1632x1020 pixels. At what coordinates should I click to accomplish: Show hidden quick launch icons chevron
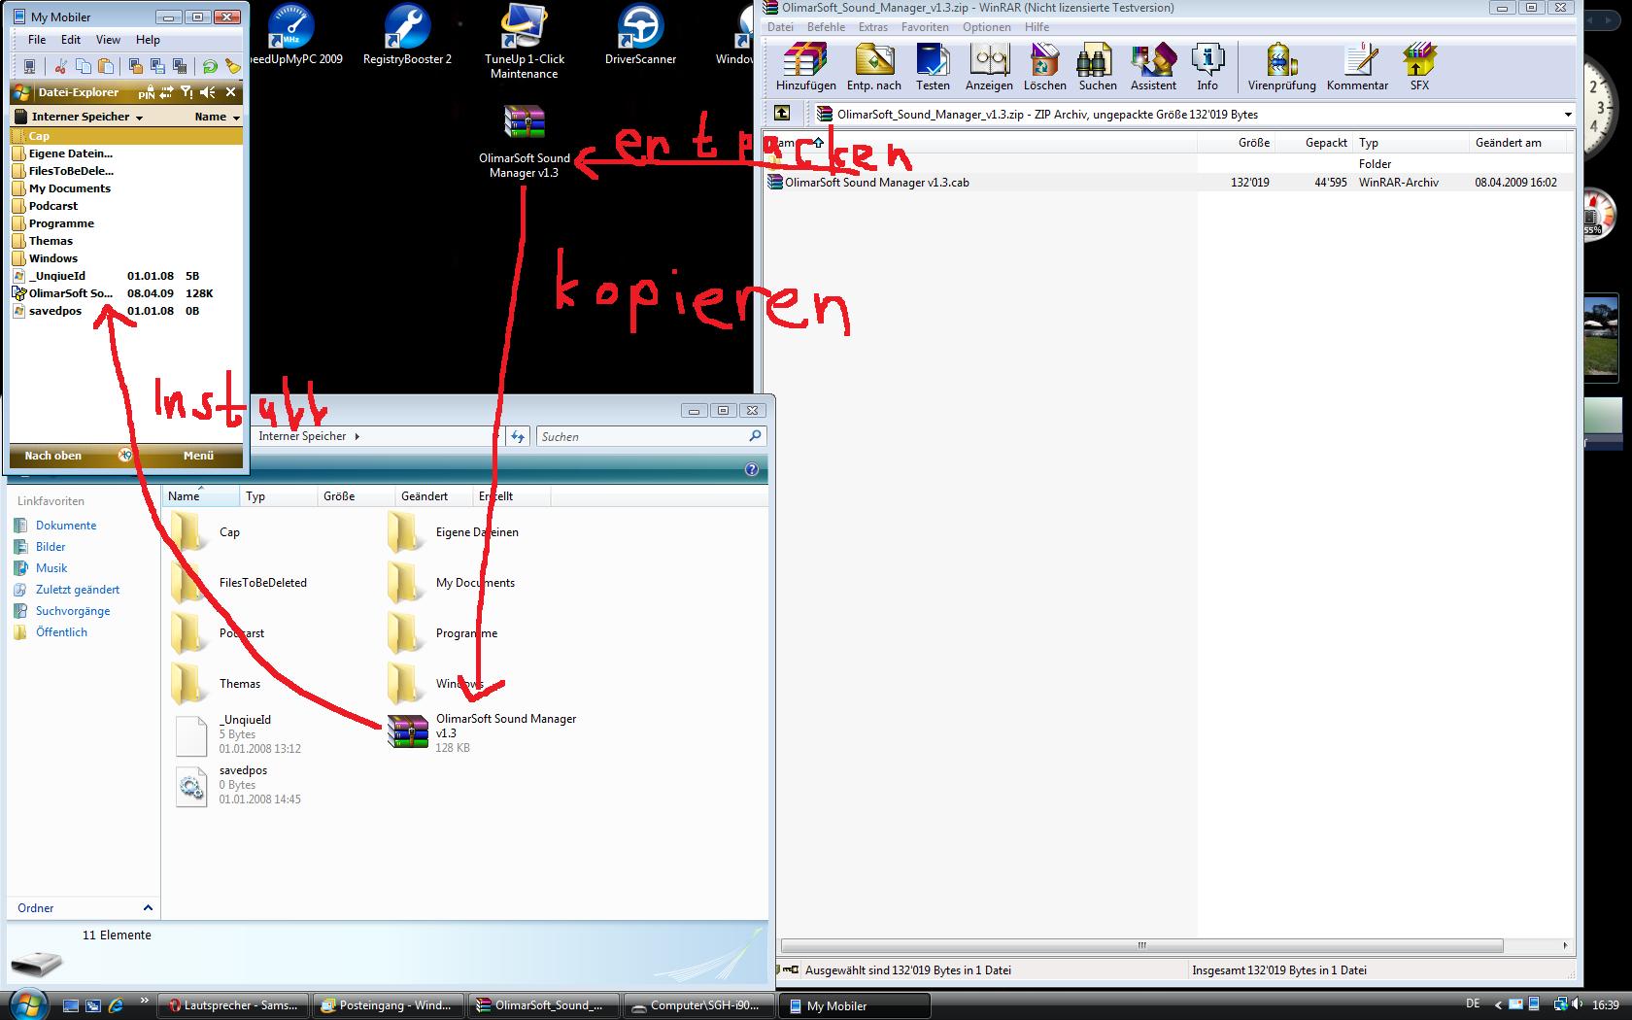coord(145,1001)
